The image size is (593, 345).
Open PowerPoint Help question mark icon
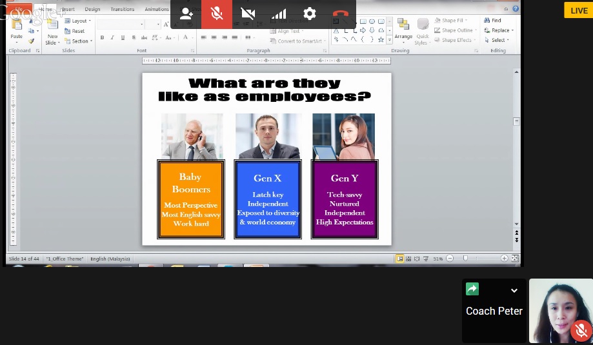[x=516, y=8]
